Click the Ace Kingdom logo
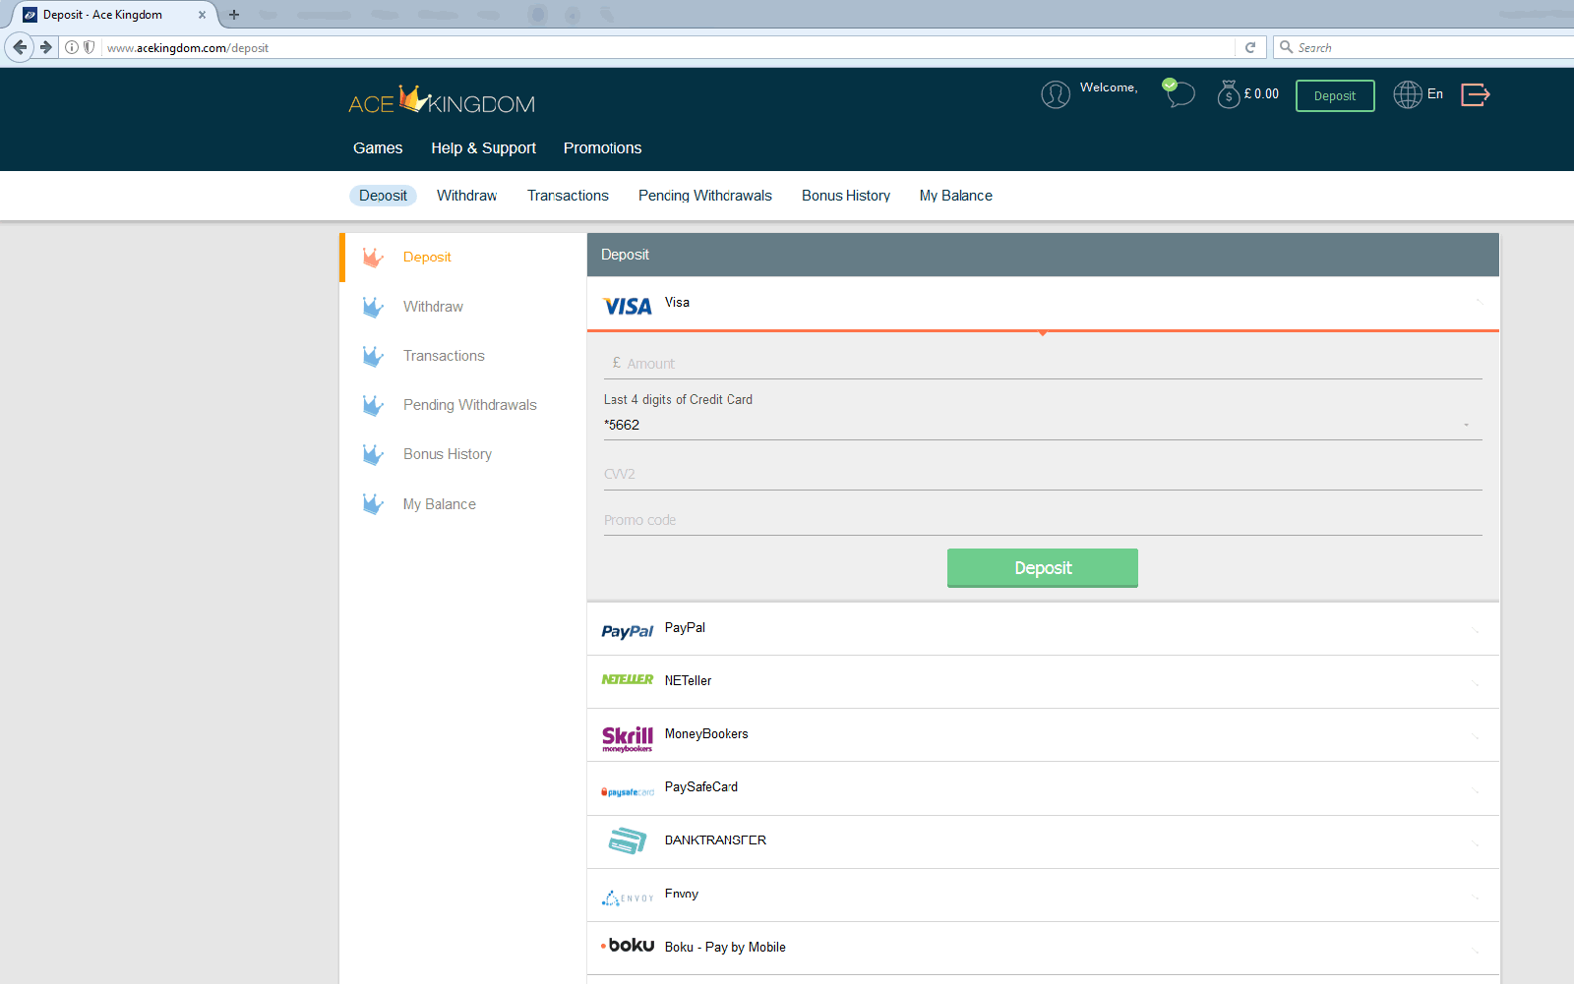 tap(442, 100)
